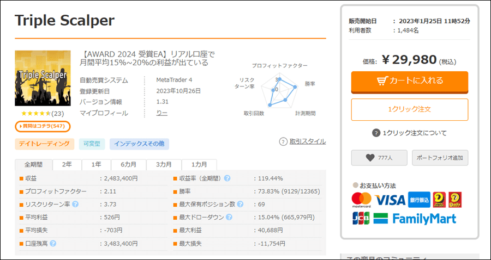Add product to cart with カートに入れる
491x260 pixels.
pos(410,82)
